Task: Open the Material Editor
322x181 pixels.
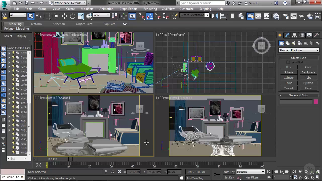Action: pos(276,16)
